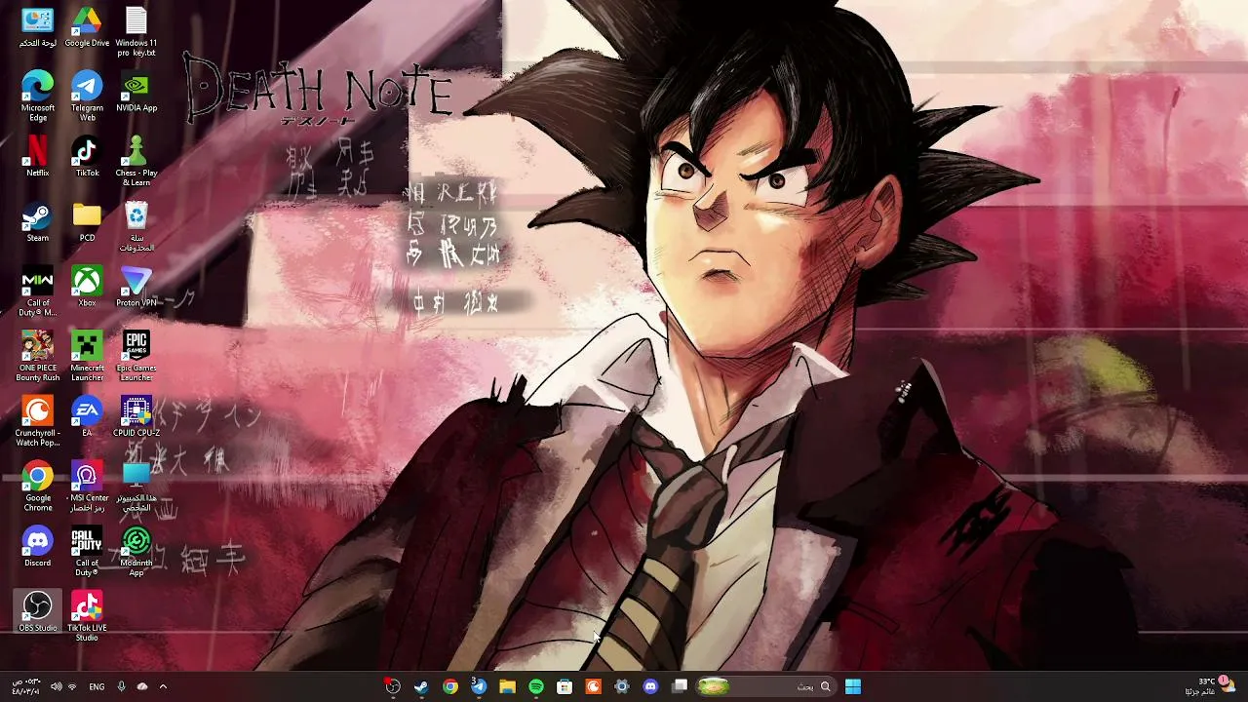Select the ONE PIECE Bounty Rush shortcut
The width and height of the screenshot is (1248, 702).
[37, 357]
